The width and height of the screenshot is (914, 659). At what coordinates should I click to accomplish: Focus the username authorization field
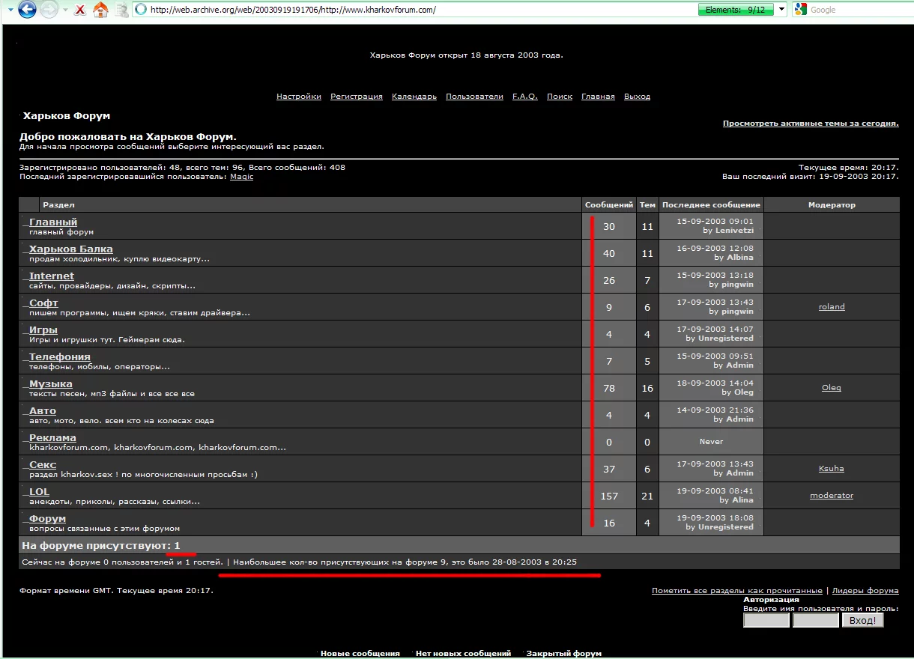766,620
